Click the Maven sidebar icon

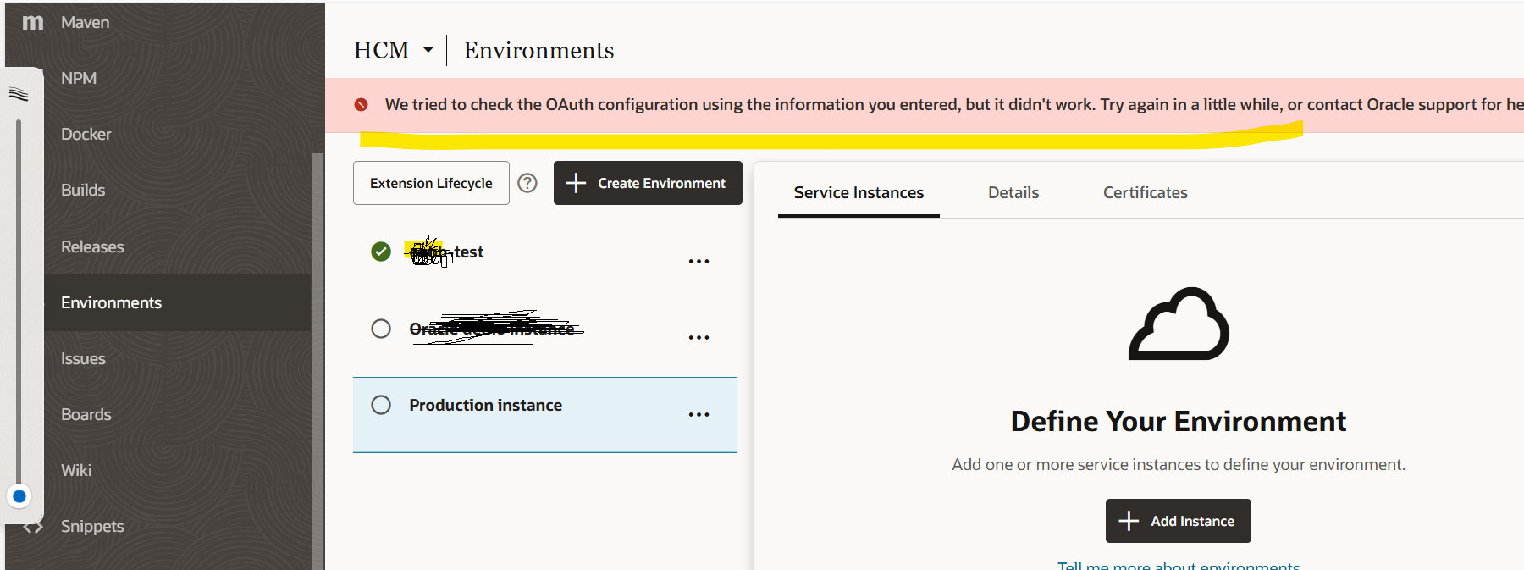coord(33,23)
